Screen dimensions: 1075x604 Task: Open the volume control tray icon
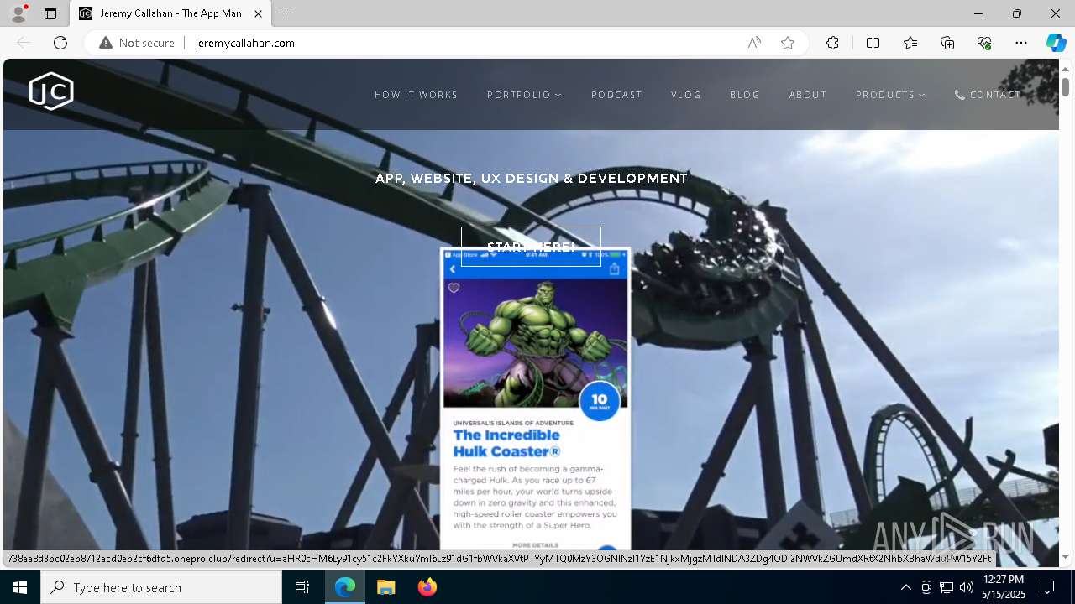pyautogui.click(x=967, y=587)
